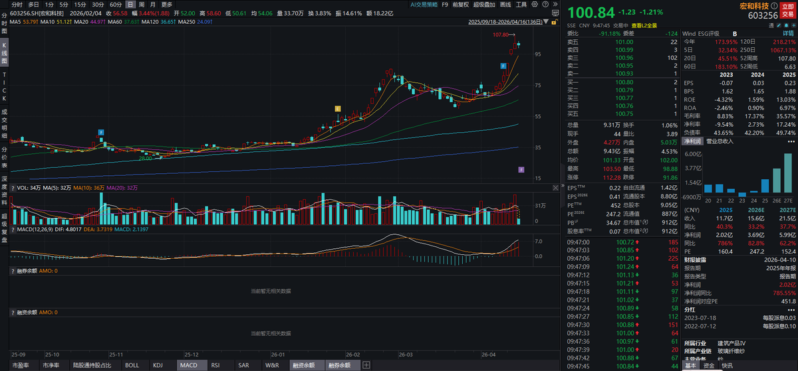Click the F9 button
Screen dimensions: 798x371
pos(445,4)
